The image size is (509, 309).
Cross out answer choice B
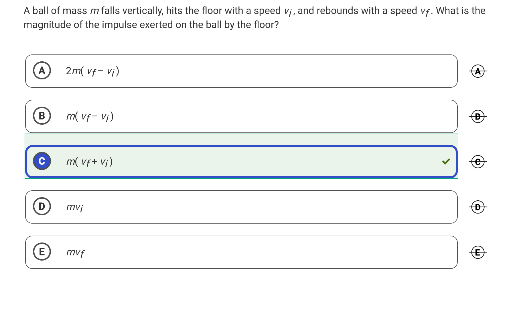(478, 117)
